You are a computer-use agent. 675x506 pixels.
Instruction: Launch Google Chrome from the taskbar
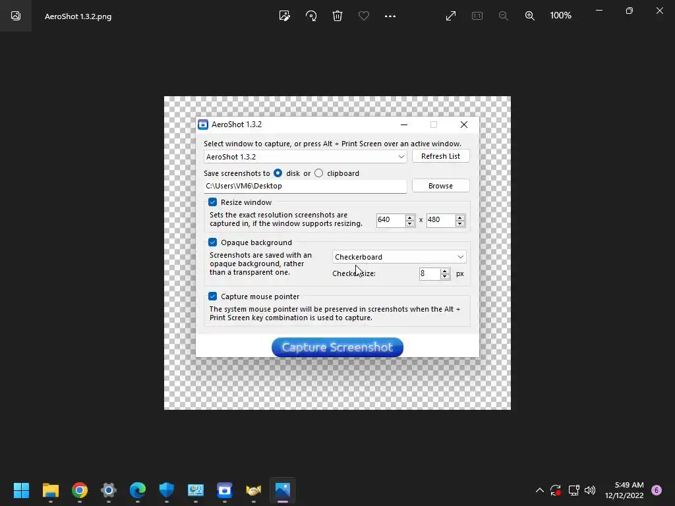80,490
